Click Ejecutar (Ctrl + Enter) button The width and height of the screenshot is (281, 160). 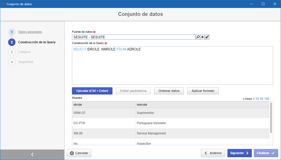coord(92,91)
